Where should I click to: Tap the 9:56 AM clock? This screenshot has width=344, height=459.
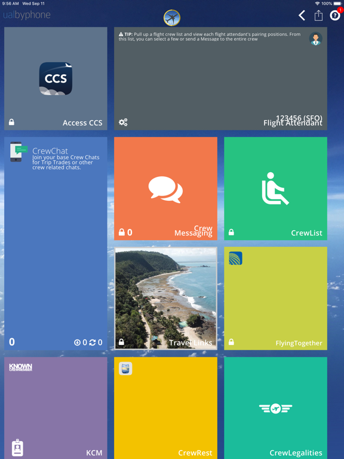tap(10, 4)
